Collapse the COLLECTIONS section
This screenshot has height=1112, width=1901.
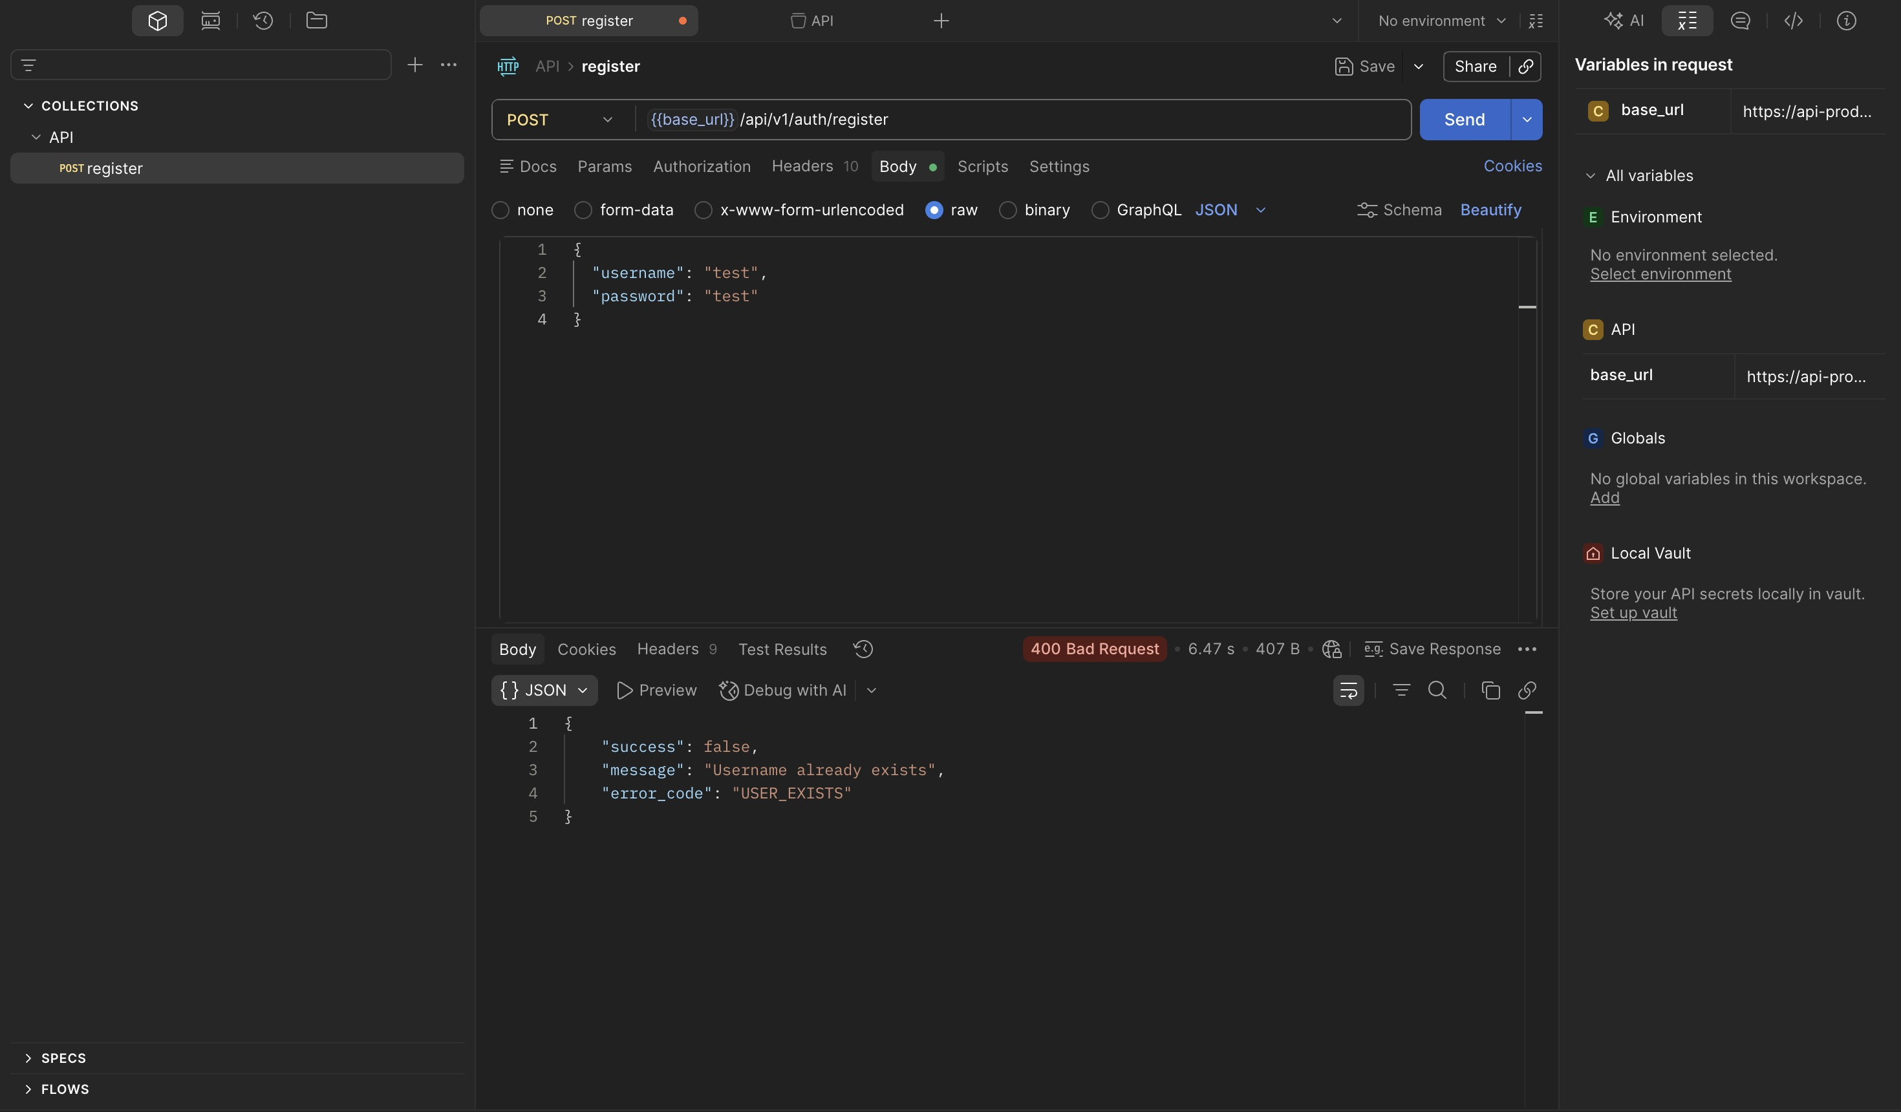pyautogui.click(x=28, y=105)
